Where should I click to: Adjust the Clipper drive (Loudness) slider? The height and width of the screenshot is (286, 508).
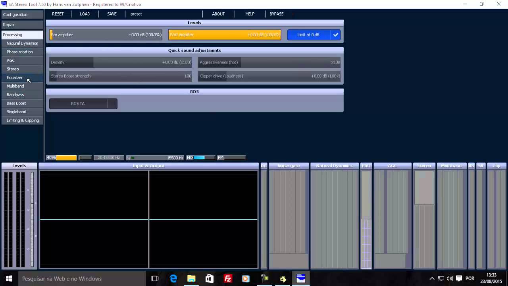[x=269, y=76]
